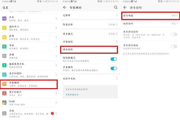Open the 手势控制 row chevron
The height and width of the screenshot is (120, 180).
point(117,42)
